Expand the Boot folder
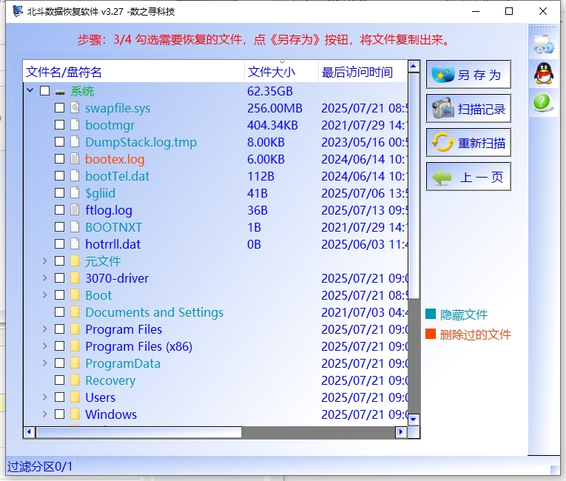 point(44,295)
